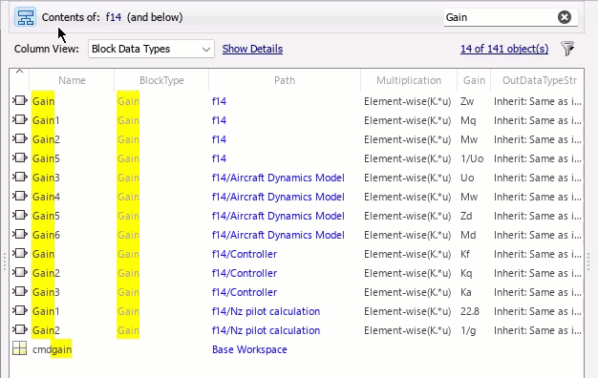This screenshot has width=598, height=378.
Task: Select the Kq gain value cell
Action: pyautogui.click(x=466, y=273)
